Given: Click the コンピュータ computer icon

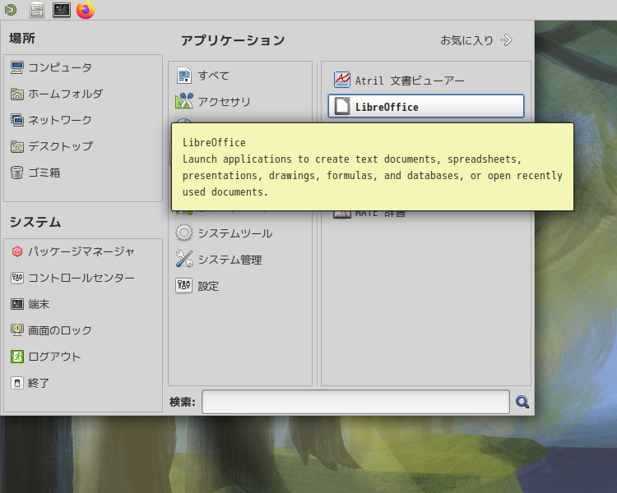Looking at the screenshot, I should pyautogui.click(x=17, y=67).
